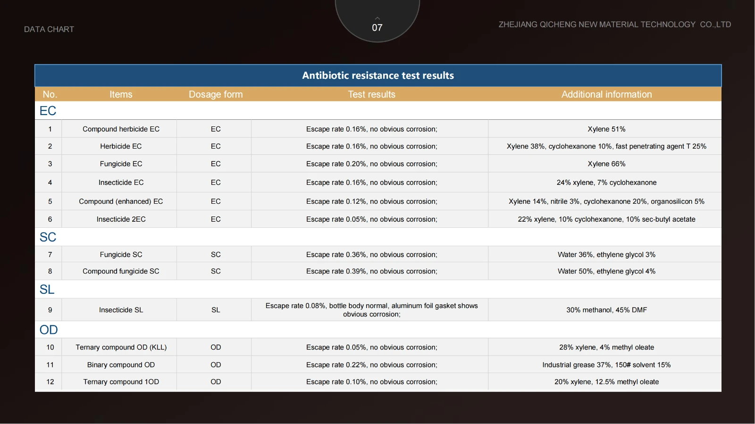Select the Test results column header

371,94
